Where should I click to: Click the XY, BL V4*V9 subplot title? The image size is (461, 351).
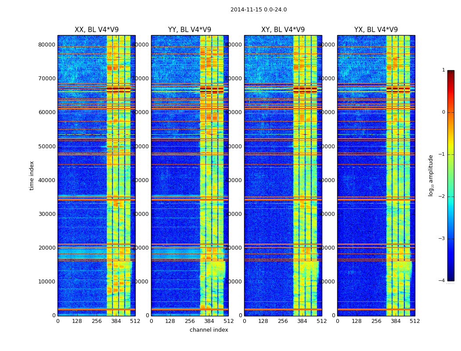coord(283,30)
